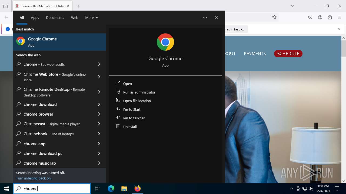
Task: Click Open in Chrome actions list
Action: click(x=128, y=84)
